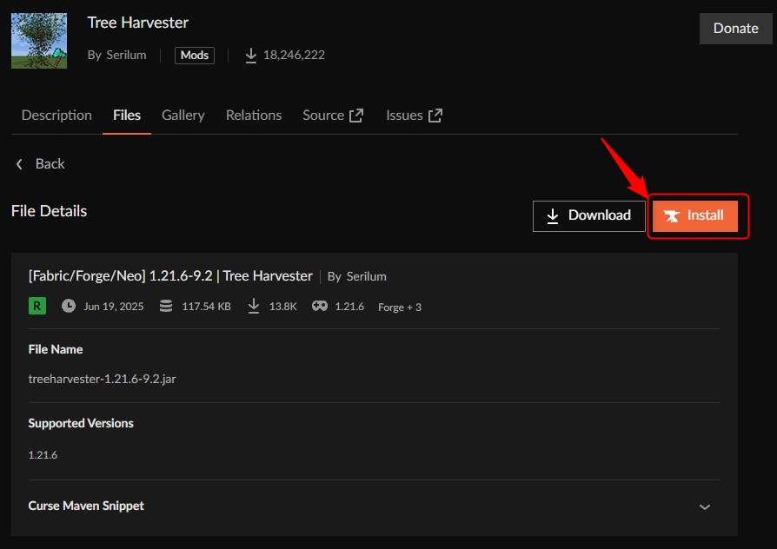Screen dimensions: 777x549
Task: Click the File Name label
Action: coord(56,349)
